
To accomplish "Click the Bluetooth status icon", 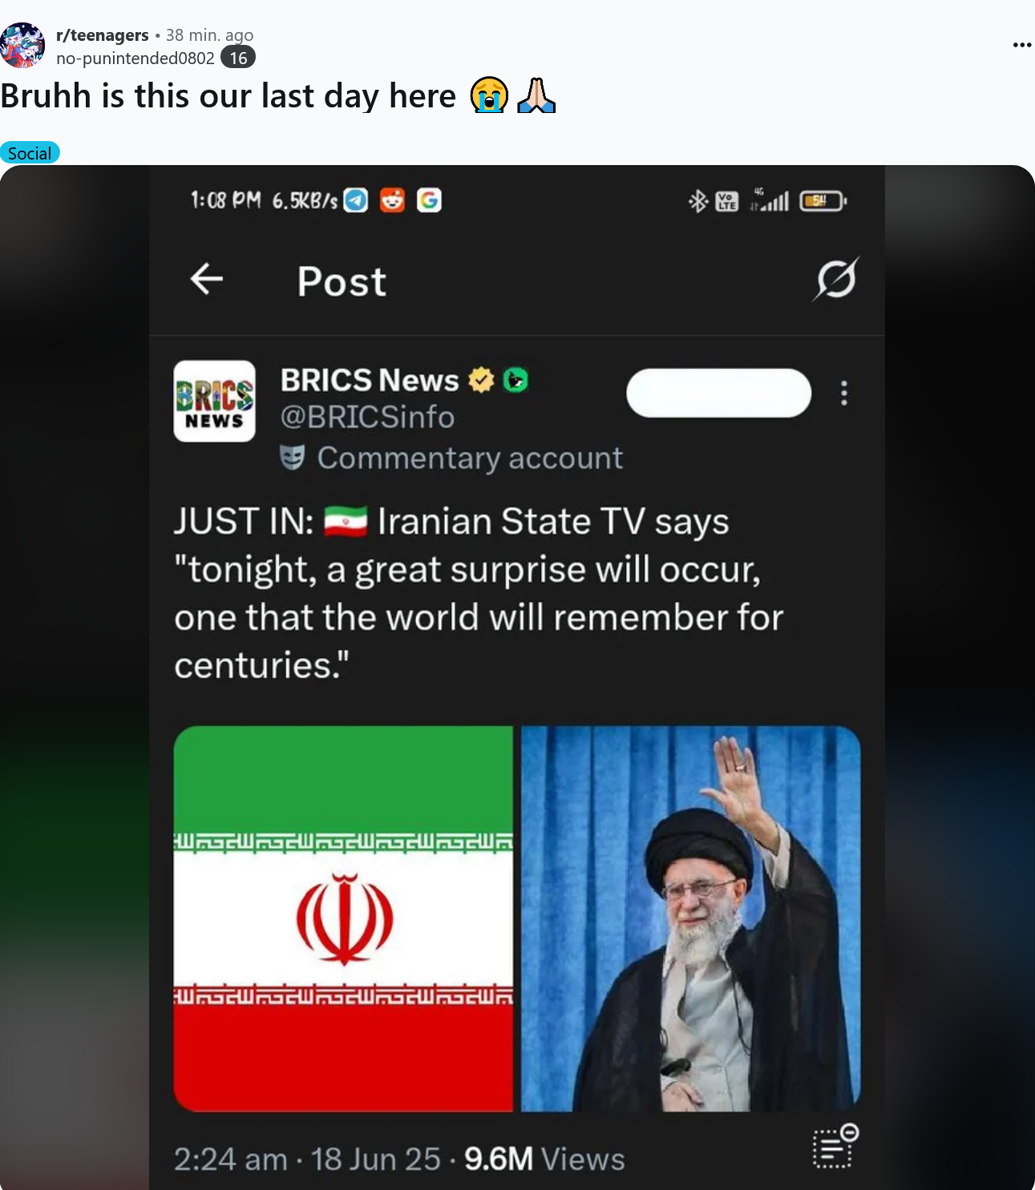I will pos(698,201).
